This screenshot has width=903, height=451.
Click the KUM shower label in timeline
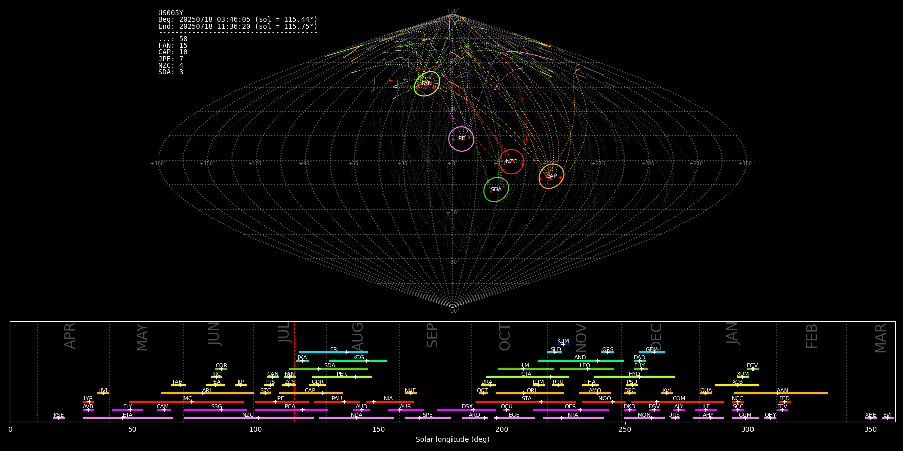pos(563,341)
